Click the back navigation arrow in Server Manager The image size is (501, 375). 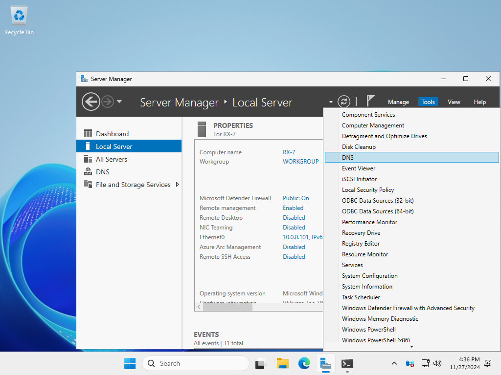point(91,102)
